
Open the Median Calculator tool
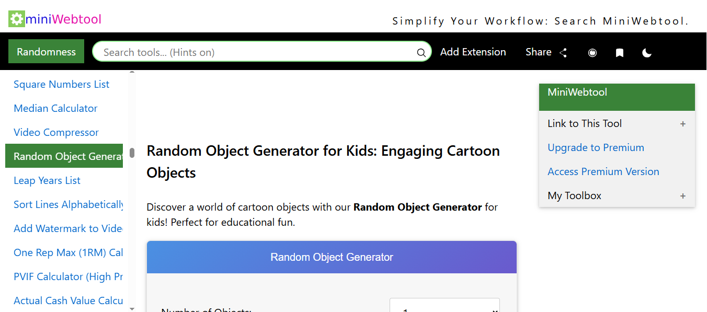pyautogui.click(x=55, y=108)
